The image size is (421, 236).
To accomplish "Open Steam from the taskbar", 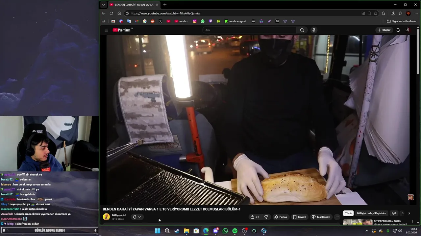I will point(177,231).
